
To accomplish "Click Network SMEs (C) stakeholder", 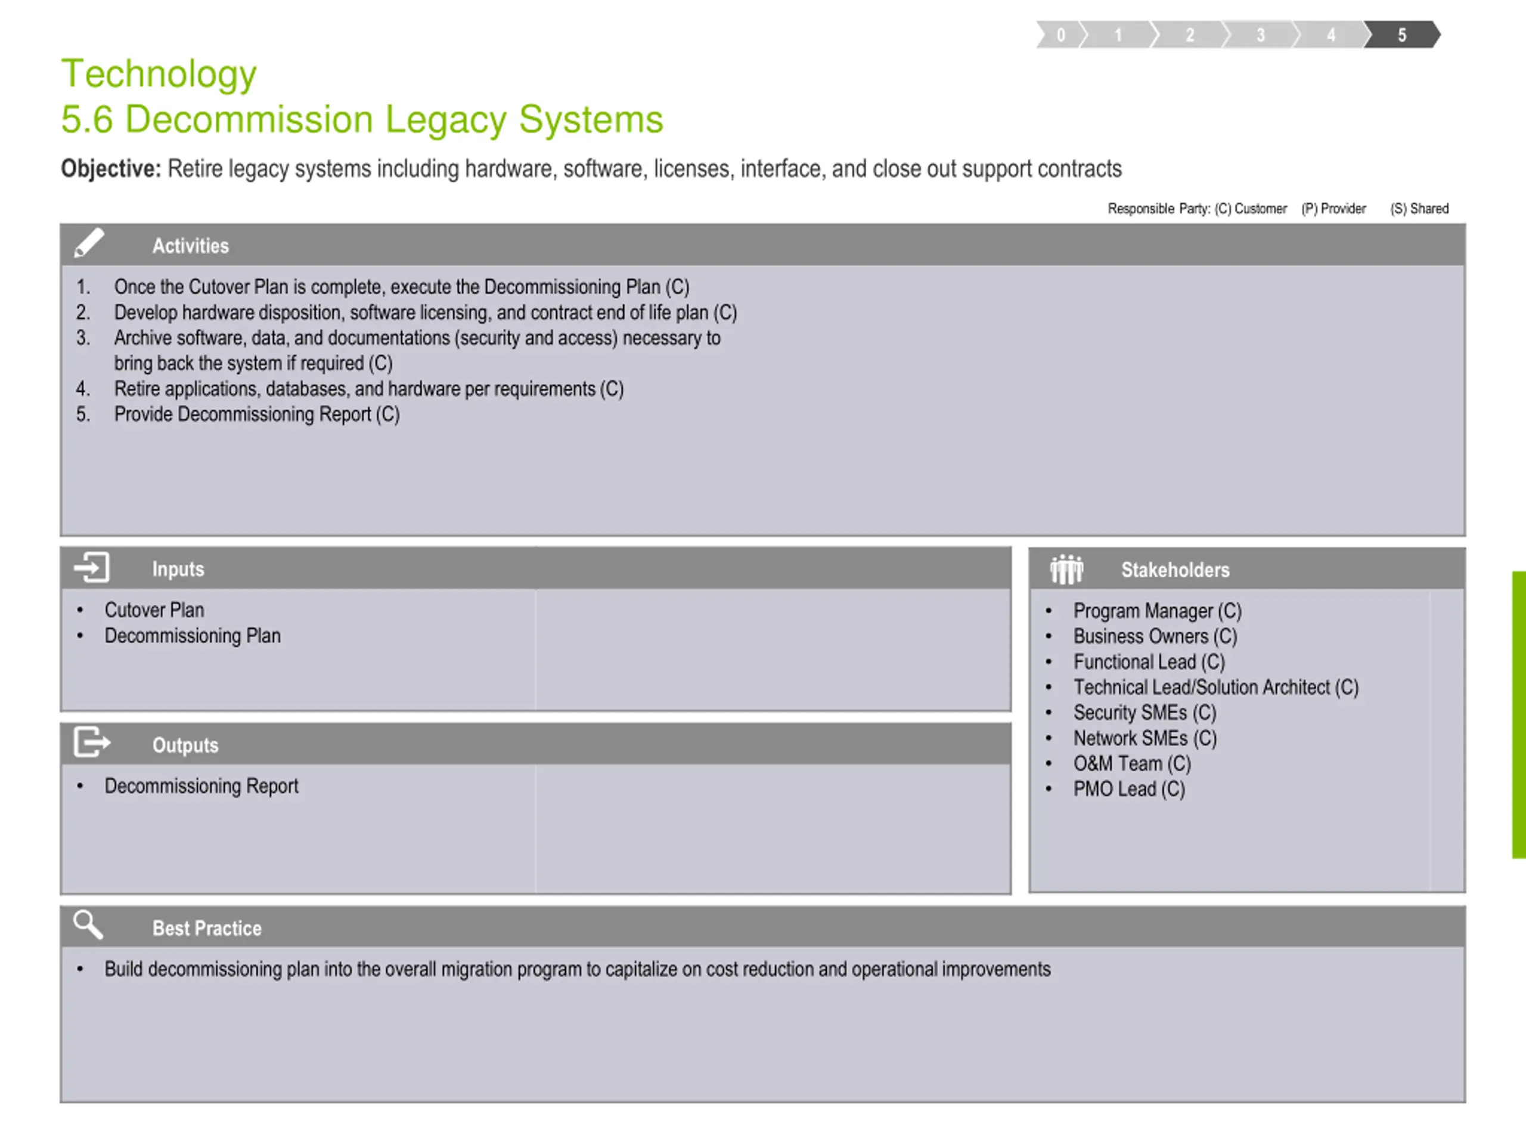I will [x=1145, y=738].
